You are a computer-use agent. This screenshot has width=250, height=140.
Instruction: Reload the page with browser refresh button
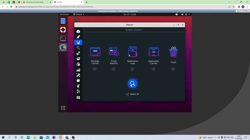pos(11,7)
